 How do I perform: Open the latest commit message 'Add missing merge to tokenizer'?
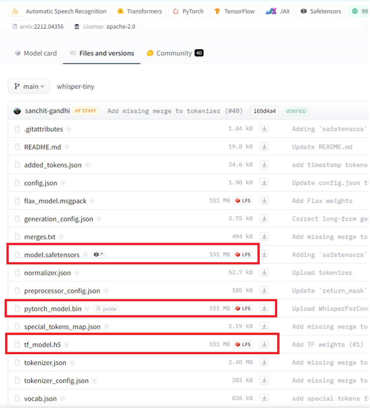[175, 111]
